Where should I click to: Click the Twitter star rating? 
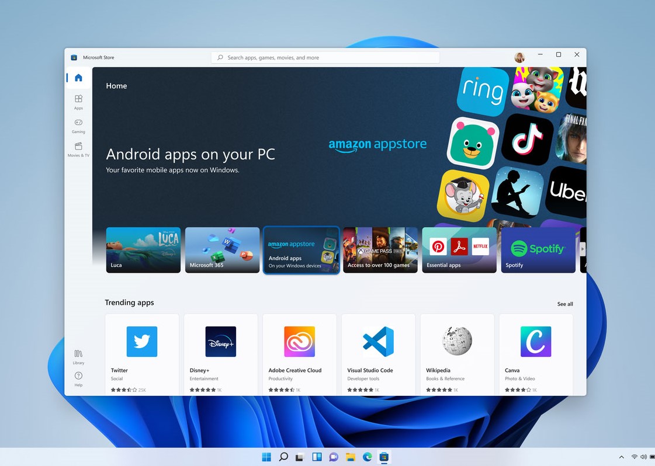coord(124,390)
